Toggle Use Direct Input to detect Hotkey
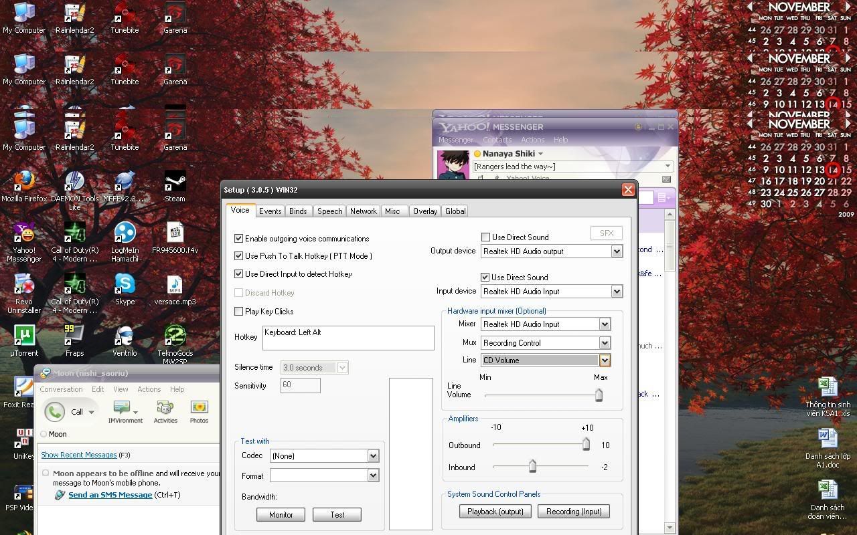Image resolution: width=857 pixels, height=535 pixels. click(x=238, y=274)
